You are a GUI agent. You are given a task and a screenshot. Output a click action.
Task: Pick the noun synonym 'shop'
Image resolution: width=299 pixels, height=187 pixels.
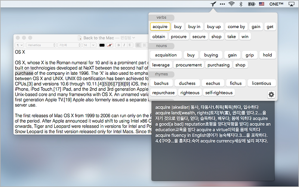click(240, 65)
